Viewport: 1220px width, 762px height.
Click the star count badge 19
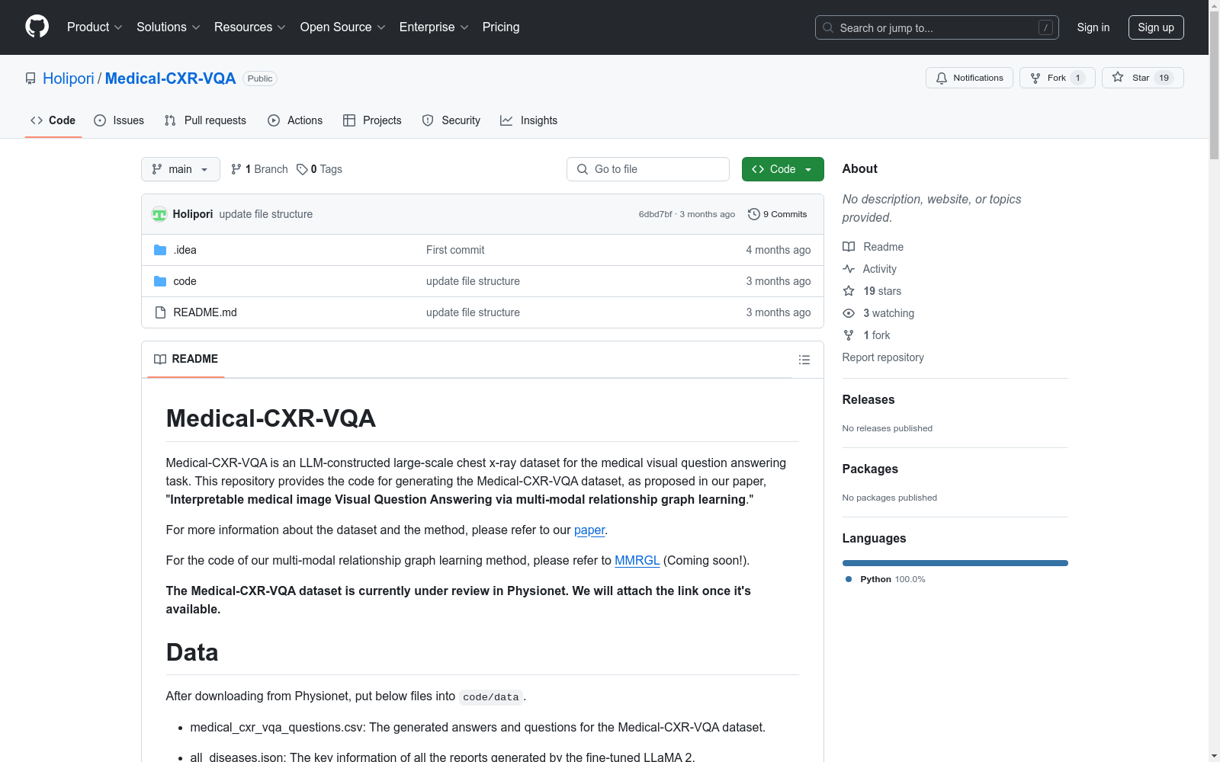coord(1164,78)
